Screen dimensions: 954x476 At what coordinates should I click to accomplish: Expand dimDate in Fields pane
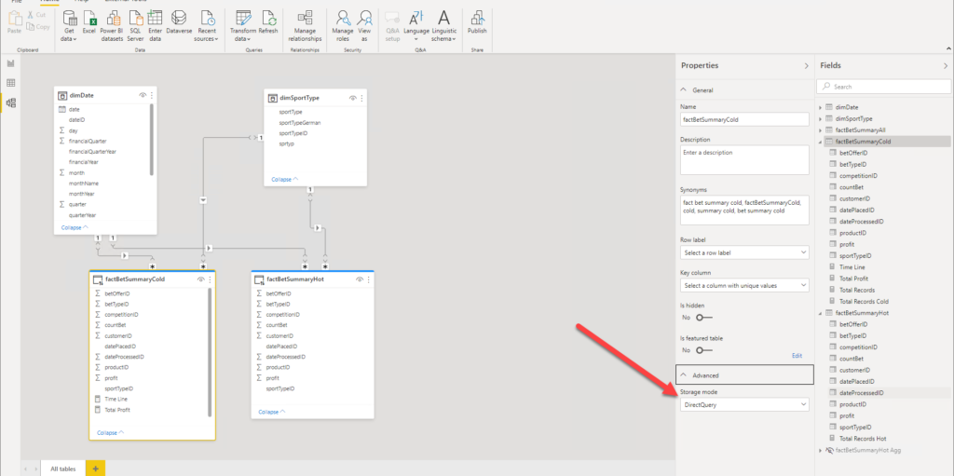[x=821, y=108]
